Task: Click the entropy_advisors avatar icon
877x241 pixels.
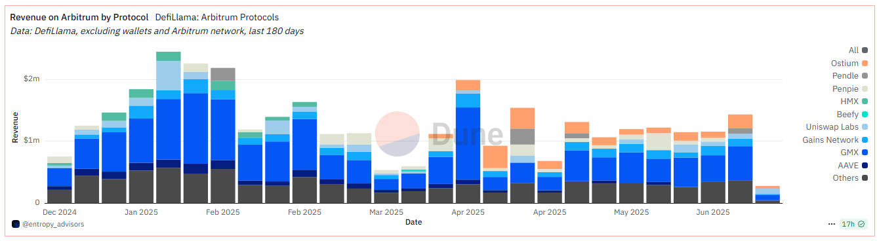Action: 16,224
